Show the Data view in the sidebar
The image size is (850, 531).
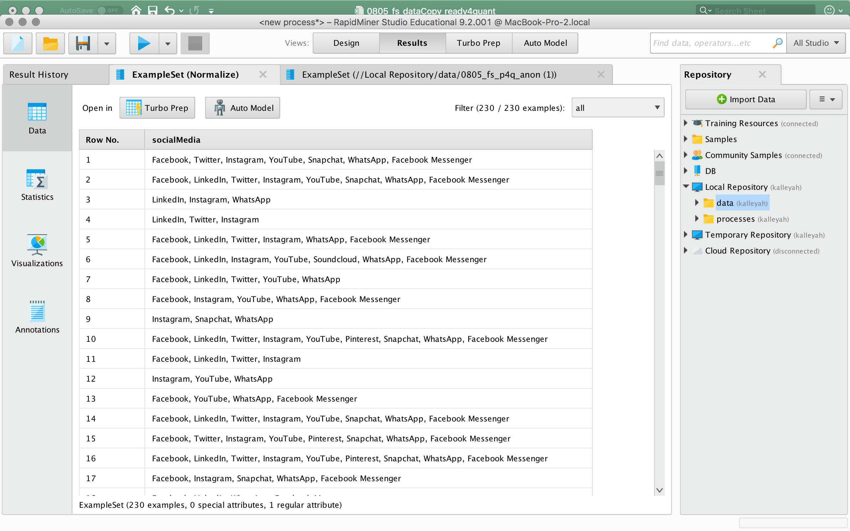[37, 118]
